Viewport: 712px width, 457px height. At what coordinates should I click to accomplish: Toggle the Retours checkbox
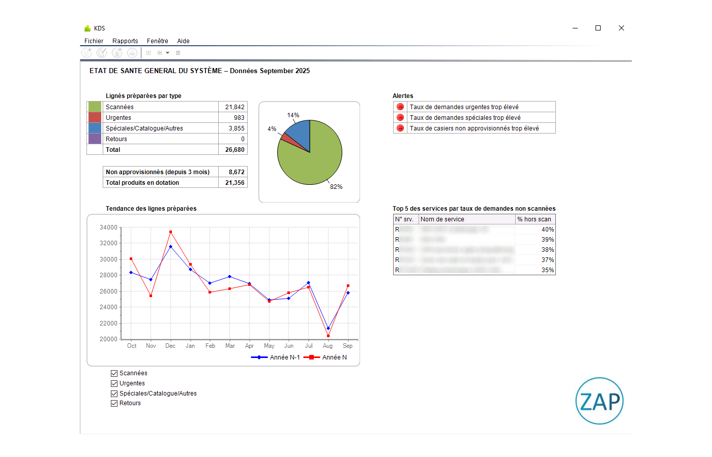114,403
